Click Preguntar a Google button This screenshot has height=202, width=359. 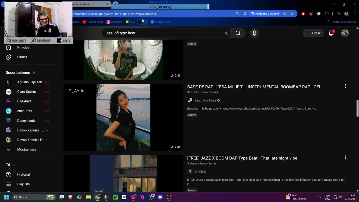pyautogui.click(x=265, y=14)
